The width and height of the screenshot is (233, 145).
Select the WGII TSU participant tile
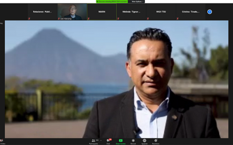tap(161, 12)
